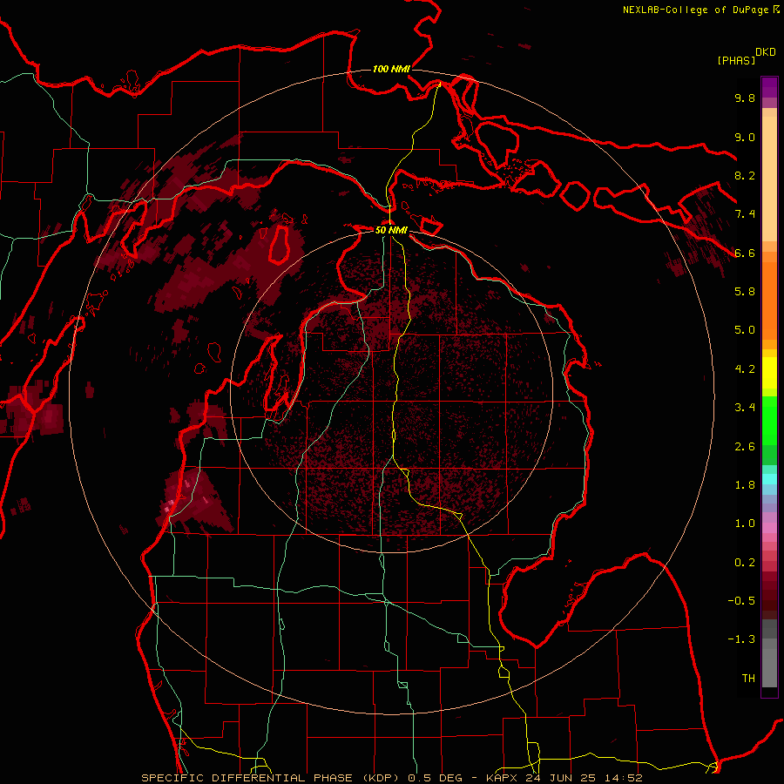Click the 5.0 value on the scale
The width and height of the screenshot is (784, 784).
point(745,330)
